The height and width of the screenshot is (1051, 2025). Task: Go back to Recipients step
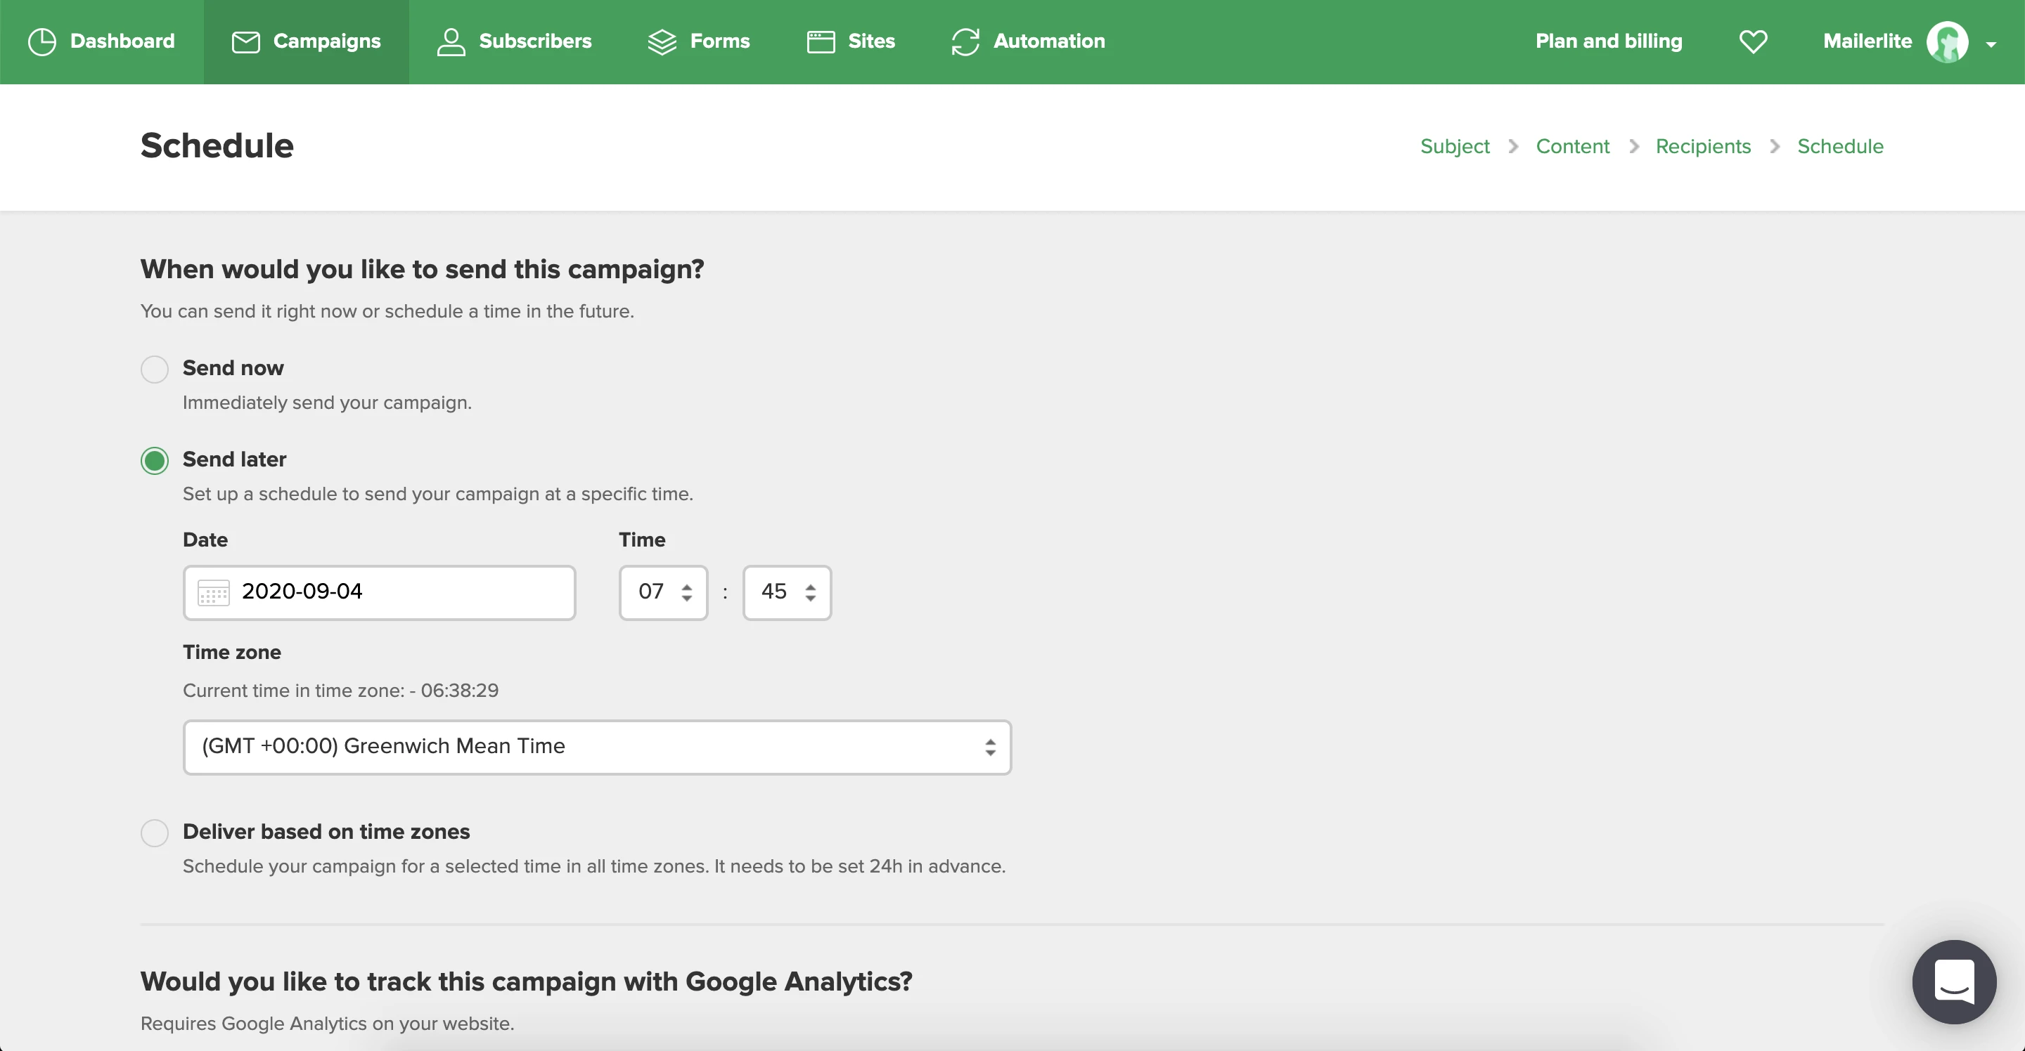(1703, 146)
